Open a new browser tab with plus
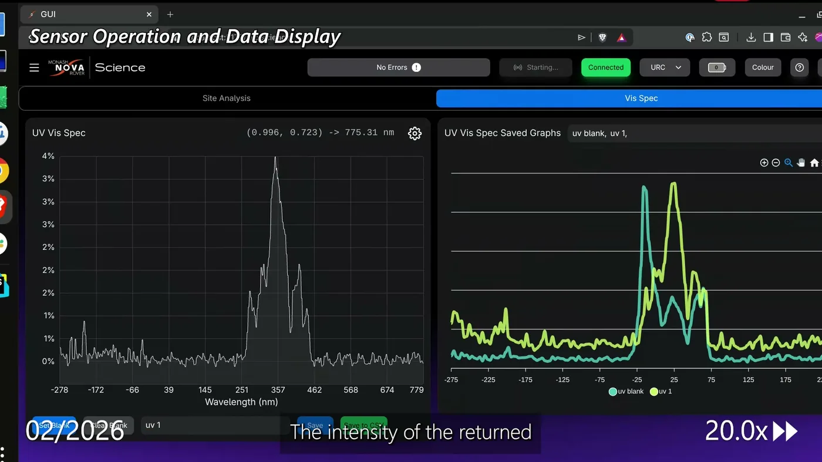822x462 pixels. click(170, 14)
